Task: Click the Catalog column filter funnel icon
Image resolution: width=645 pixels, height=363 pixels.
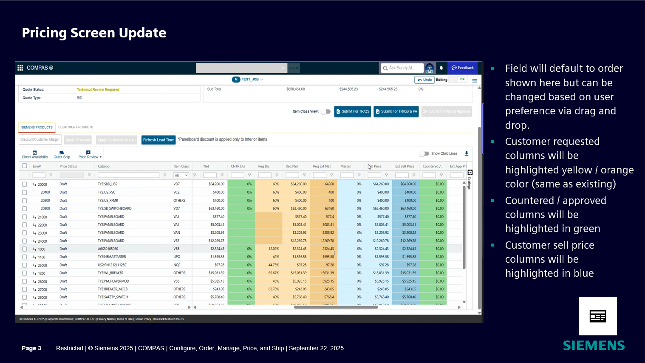Action: [165, 175]
